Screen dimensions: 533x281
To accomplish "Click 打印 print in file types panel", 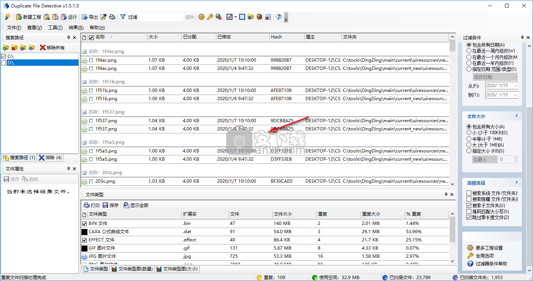I will tap(92, 205).
